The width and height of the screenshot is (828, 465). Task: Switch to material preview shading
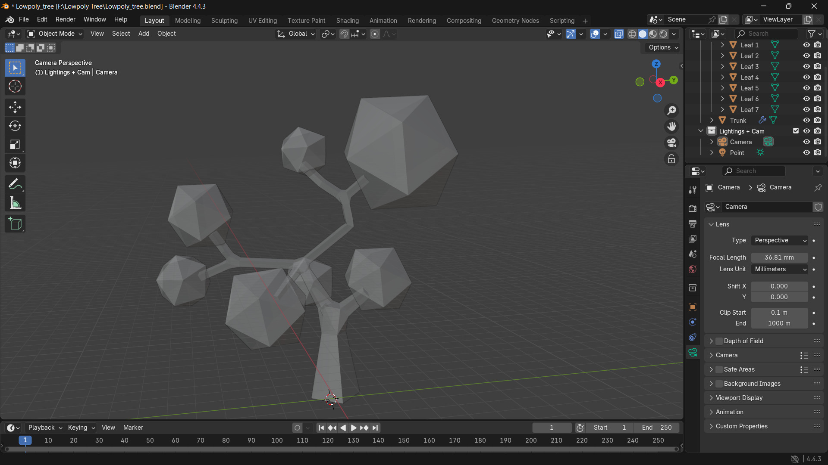[653, 34]
